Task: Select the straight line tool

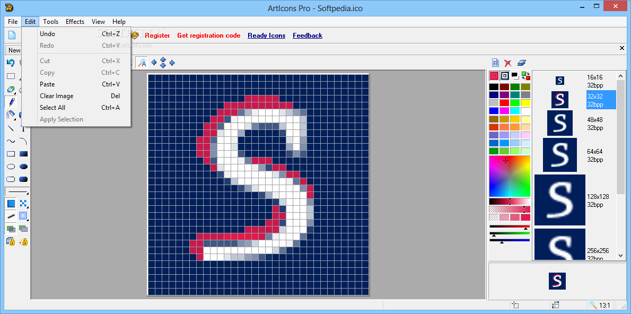Action: click(11, 128)
